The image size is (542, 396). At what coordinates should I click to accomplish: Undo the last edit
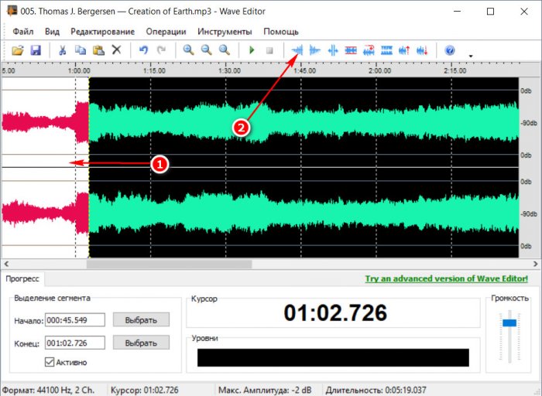(143, 50)
